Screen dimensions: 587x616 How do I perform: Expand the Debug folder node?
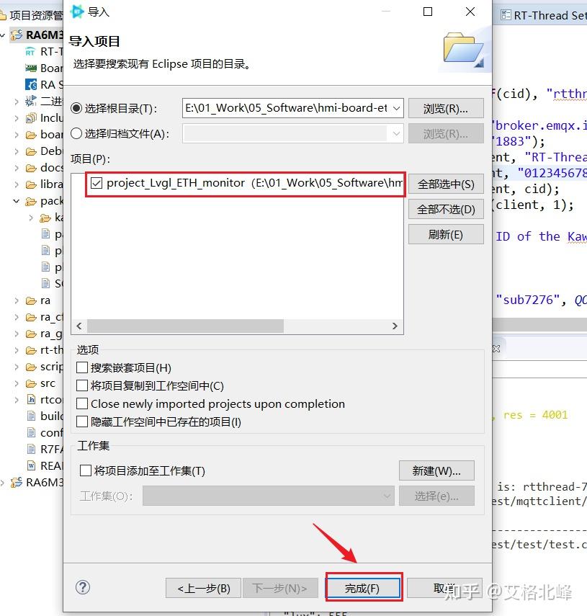pos(16,151)
